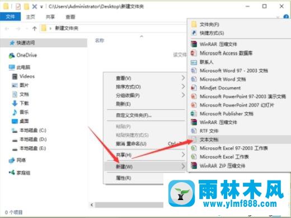The image size is (291, 218).
Task: Open 图片 folder in sidebar
Action: 20,85
